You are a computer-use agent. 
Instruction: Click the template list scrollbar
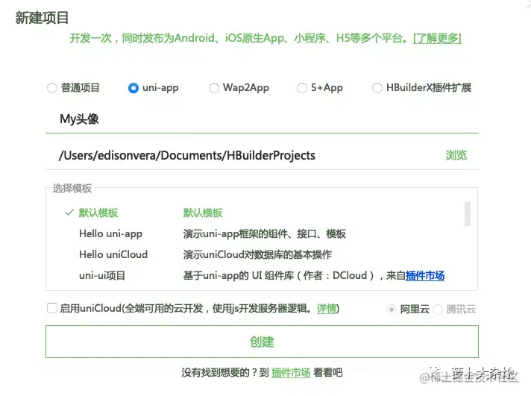[x=468, y=214]
